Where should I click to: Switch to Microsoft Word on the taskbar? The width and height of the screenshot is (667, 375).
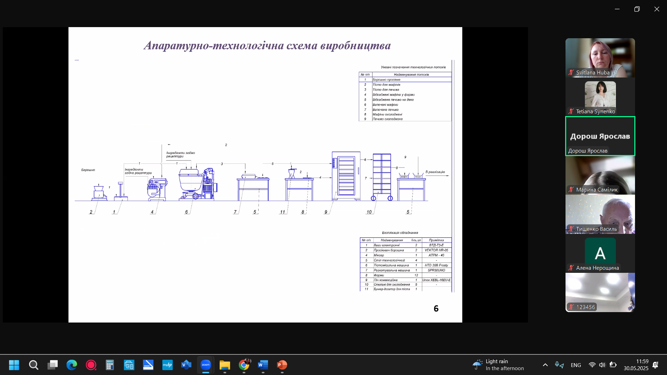(263, 365)
